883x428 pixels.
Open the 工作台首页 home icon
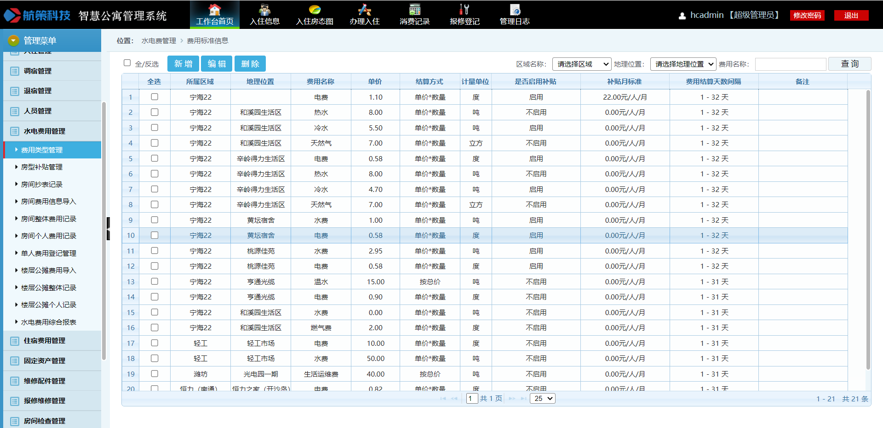tap(214, 10)
